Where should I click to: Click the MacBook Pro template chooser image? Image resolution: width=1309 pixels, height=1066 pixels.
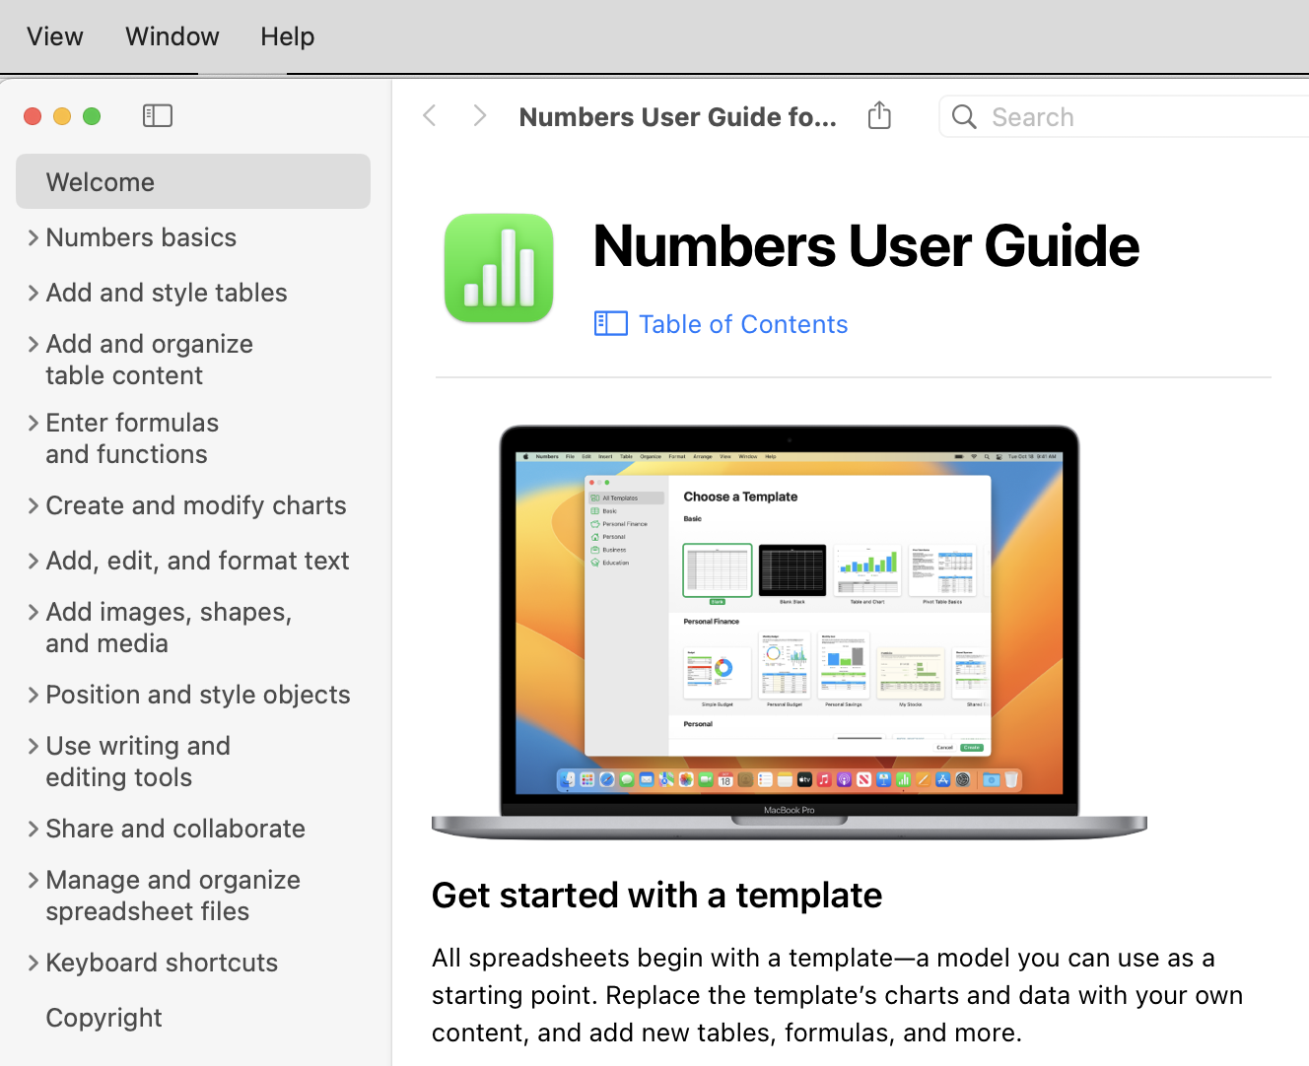tap(790, 632)
